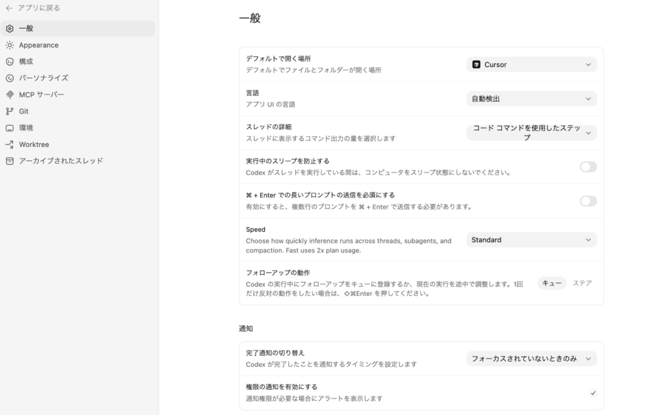
Task: Click the Worktree icon in the sidebar
Action: [9, 144]
